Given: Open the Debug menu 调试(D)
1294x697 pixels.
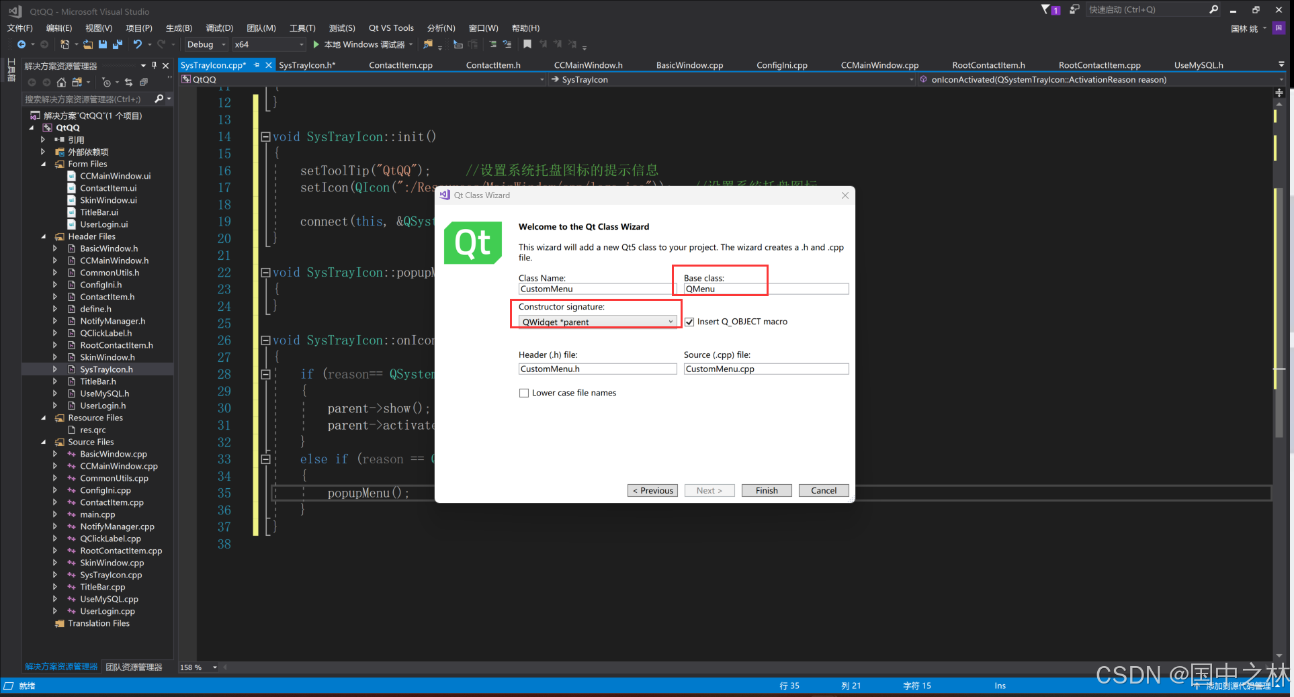Looking at the screenshot, I should coord(219,28).
